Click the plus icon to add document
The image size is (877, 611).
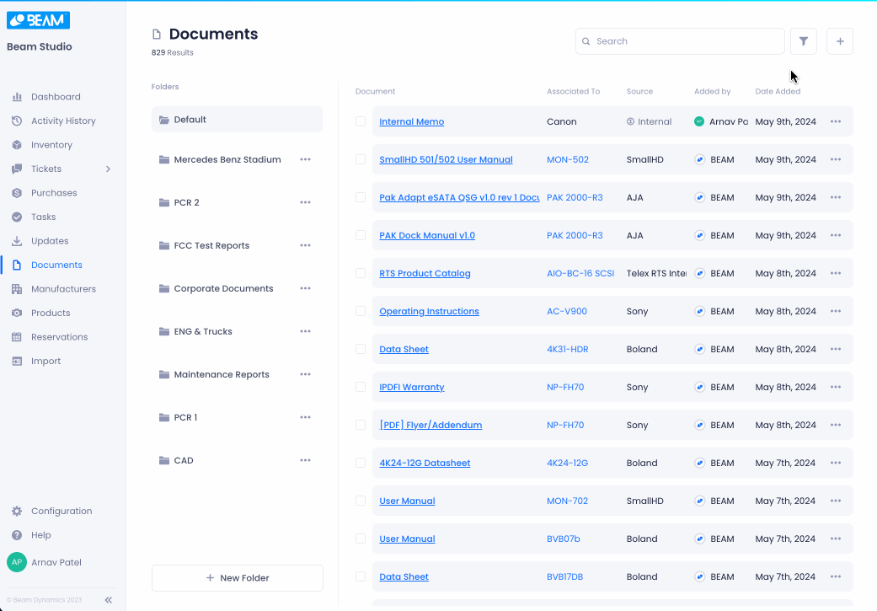coord(840,41)
